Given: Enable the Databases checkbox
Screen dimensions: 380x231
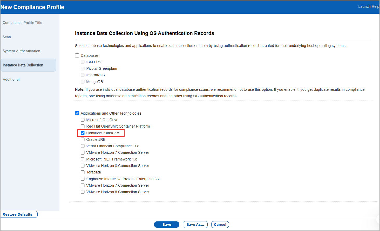Looking at the screenshot, I should click(77, 55).
